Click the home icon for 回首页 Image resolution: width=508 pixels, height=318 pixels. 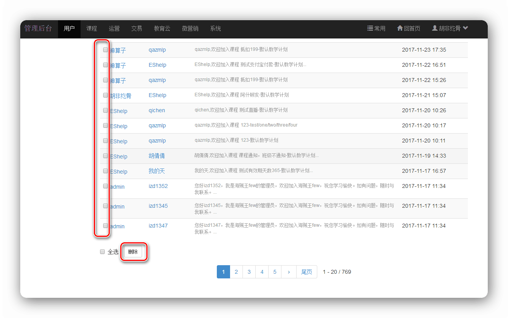[400, 28]
